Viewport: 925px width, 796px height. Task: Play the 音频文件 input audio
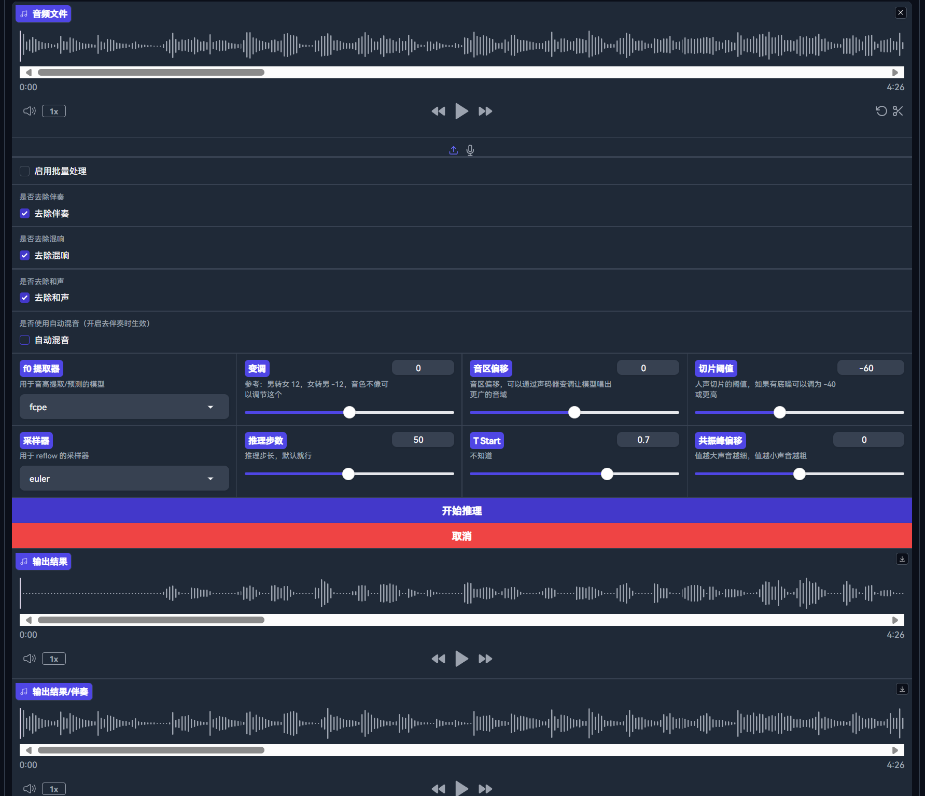pyautogui.click(x=461, y=111)
